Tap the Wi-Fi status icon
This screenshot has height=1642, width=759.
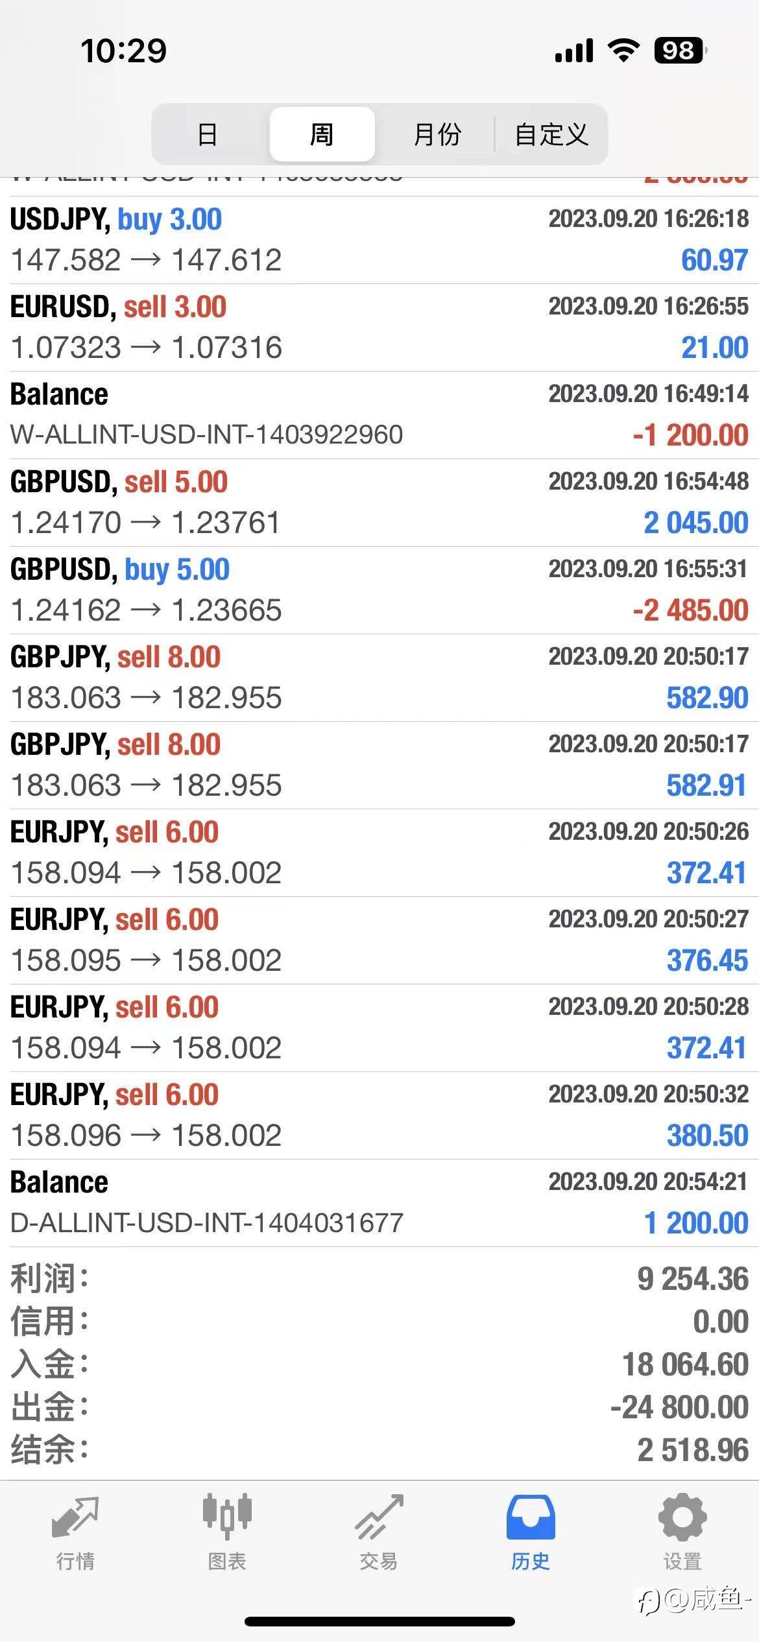[x=623, y=50]
